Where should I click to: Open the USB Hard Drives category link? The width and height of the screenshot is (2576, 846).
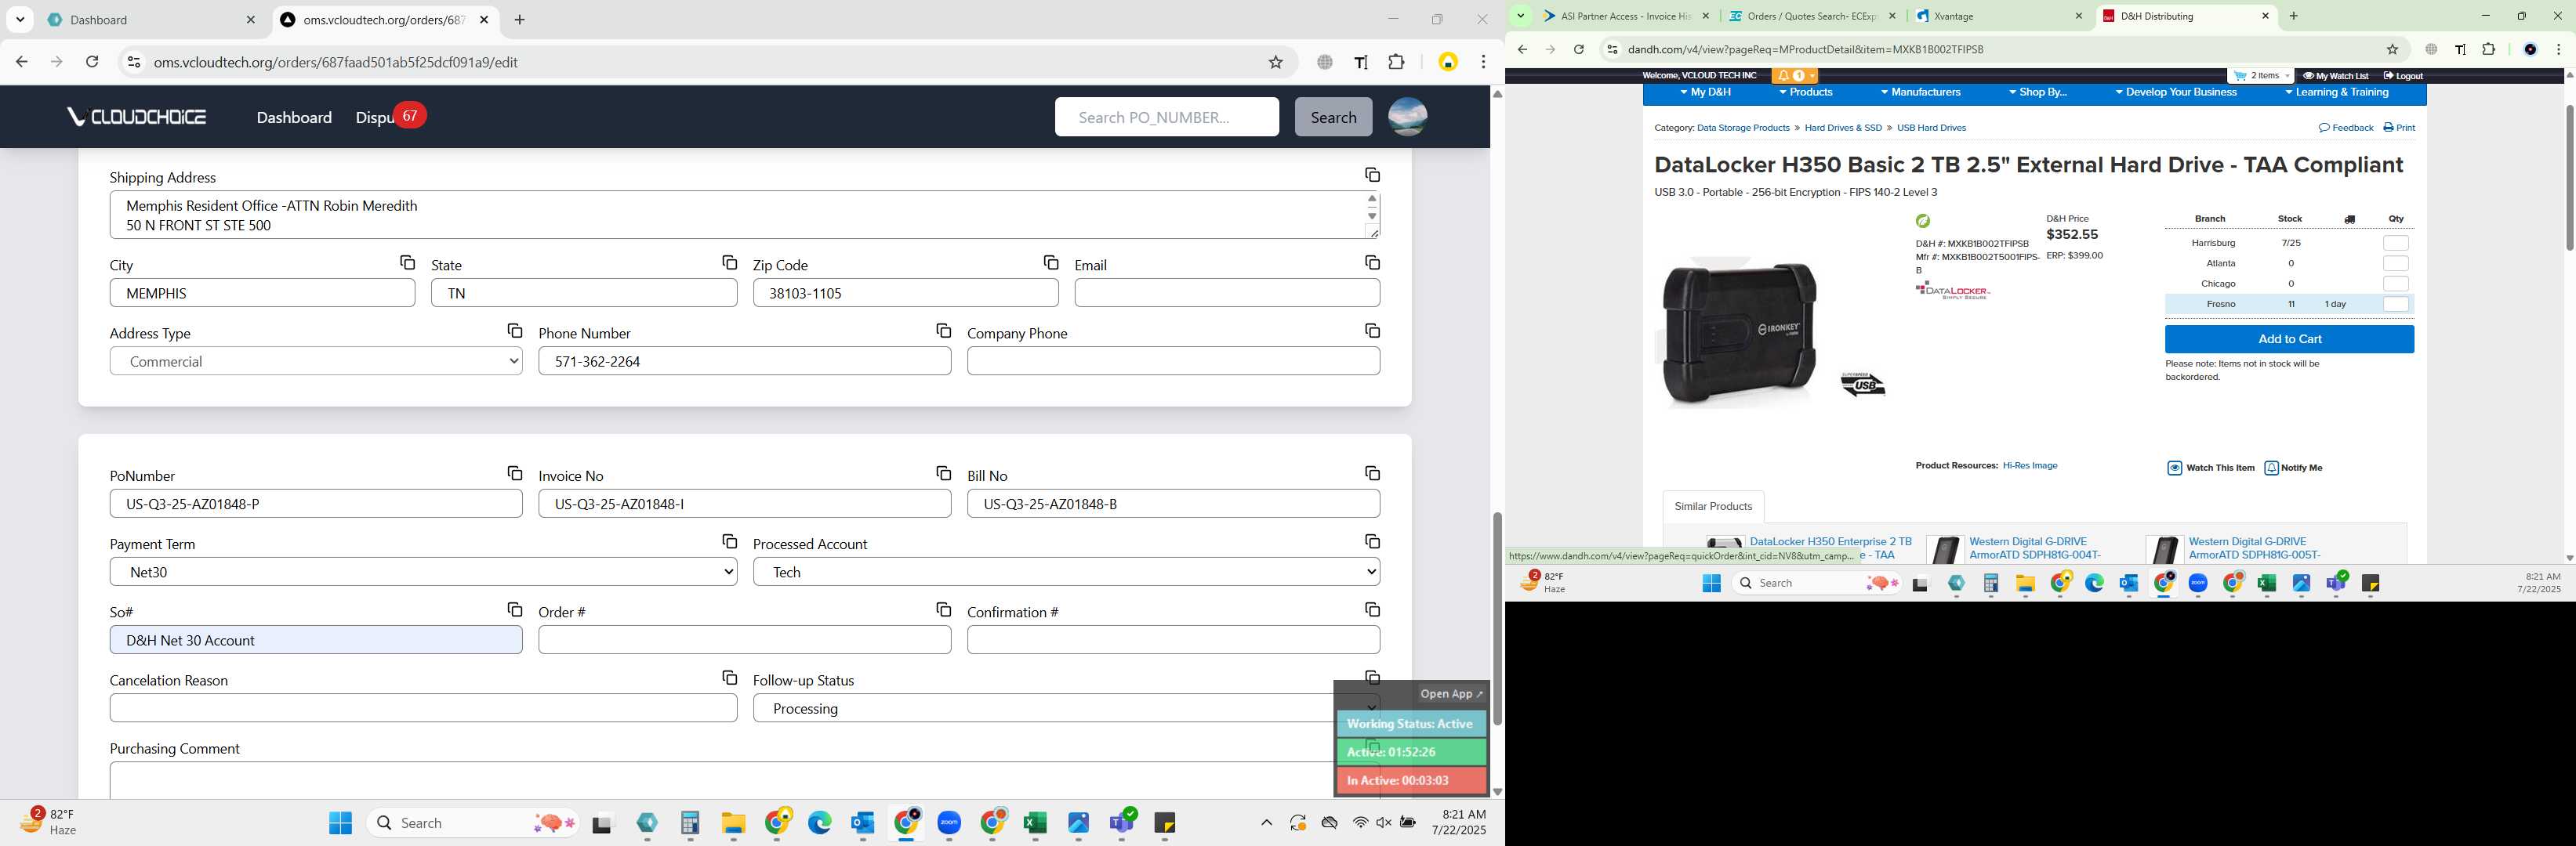[x=1931, y=128]
